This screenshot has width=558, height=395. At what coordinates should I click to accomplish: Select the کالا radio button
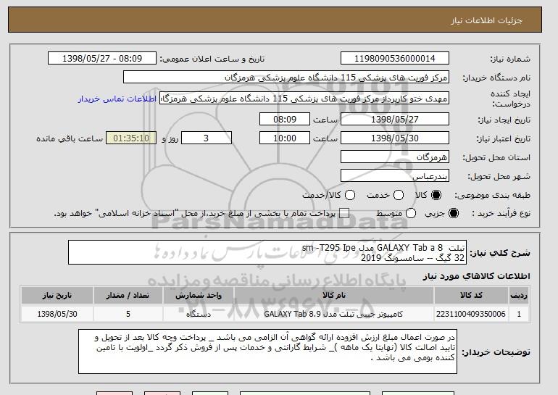tap(436, 195)
